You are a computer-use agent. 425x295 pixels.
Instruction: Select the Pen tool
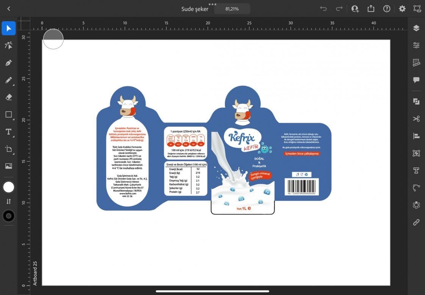pyautogui.click(x=9, y=63)
